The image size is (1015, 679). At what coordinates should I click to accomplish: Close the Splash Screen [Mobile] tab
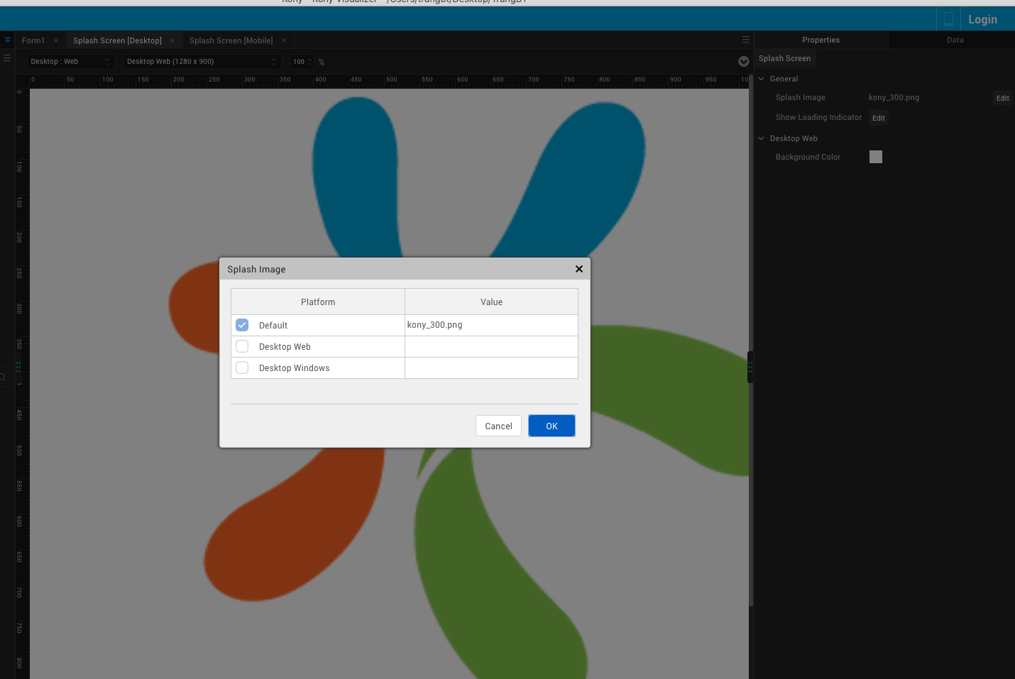coord(284,40)
